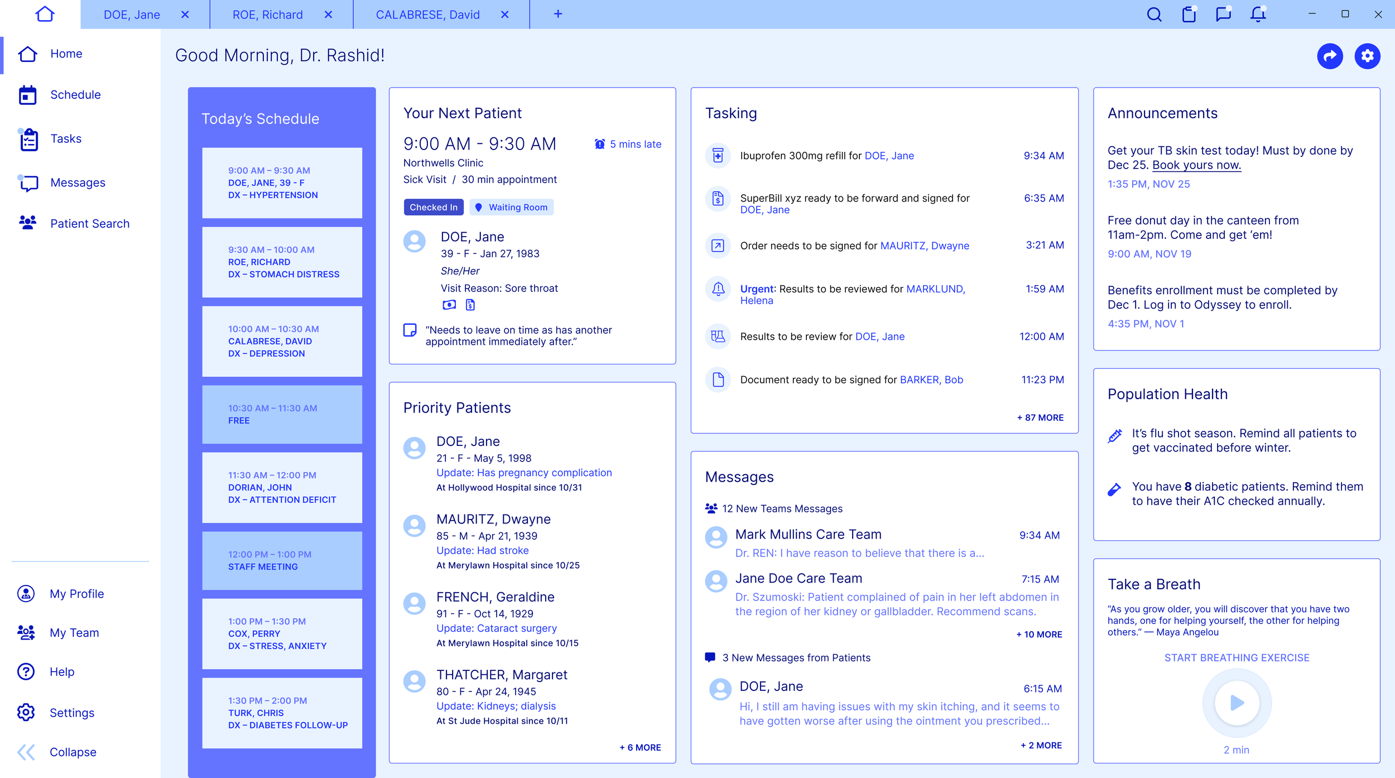Click the home icon tab
This screenshot has width=1395, height=778.
45,15
